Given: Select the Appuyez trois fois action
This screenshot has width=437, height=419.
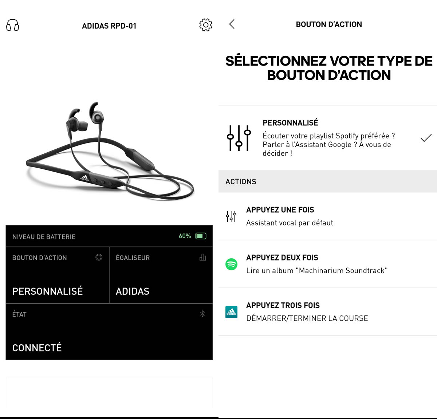Looking at the screenshot, I should (x=328, y=312).
